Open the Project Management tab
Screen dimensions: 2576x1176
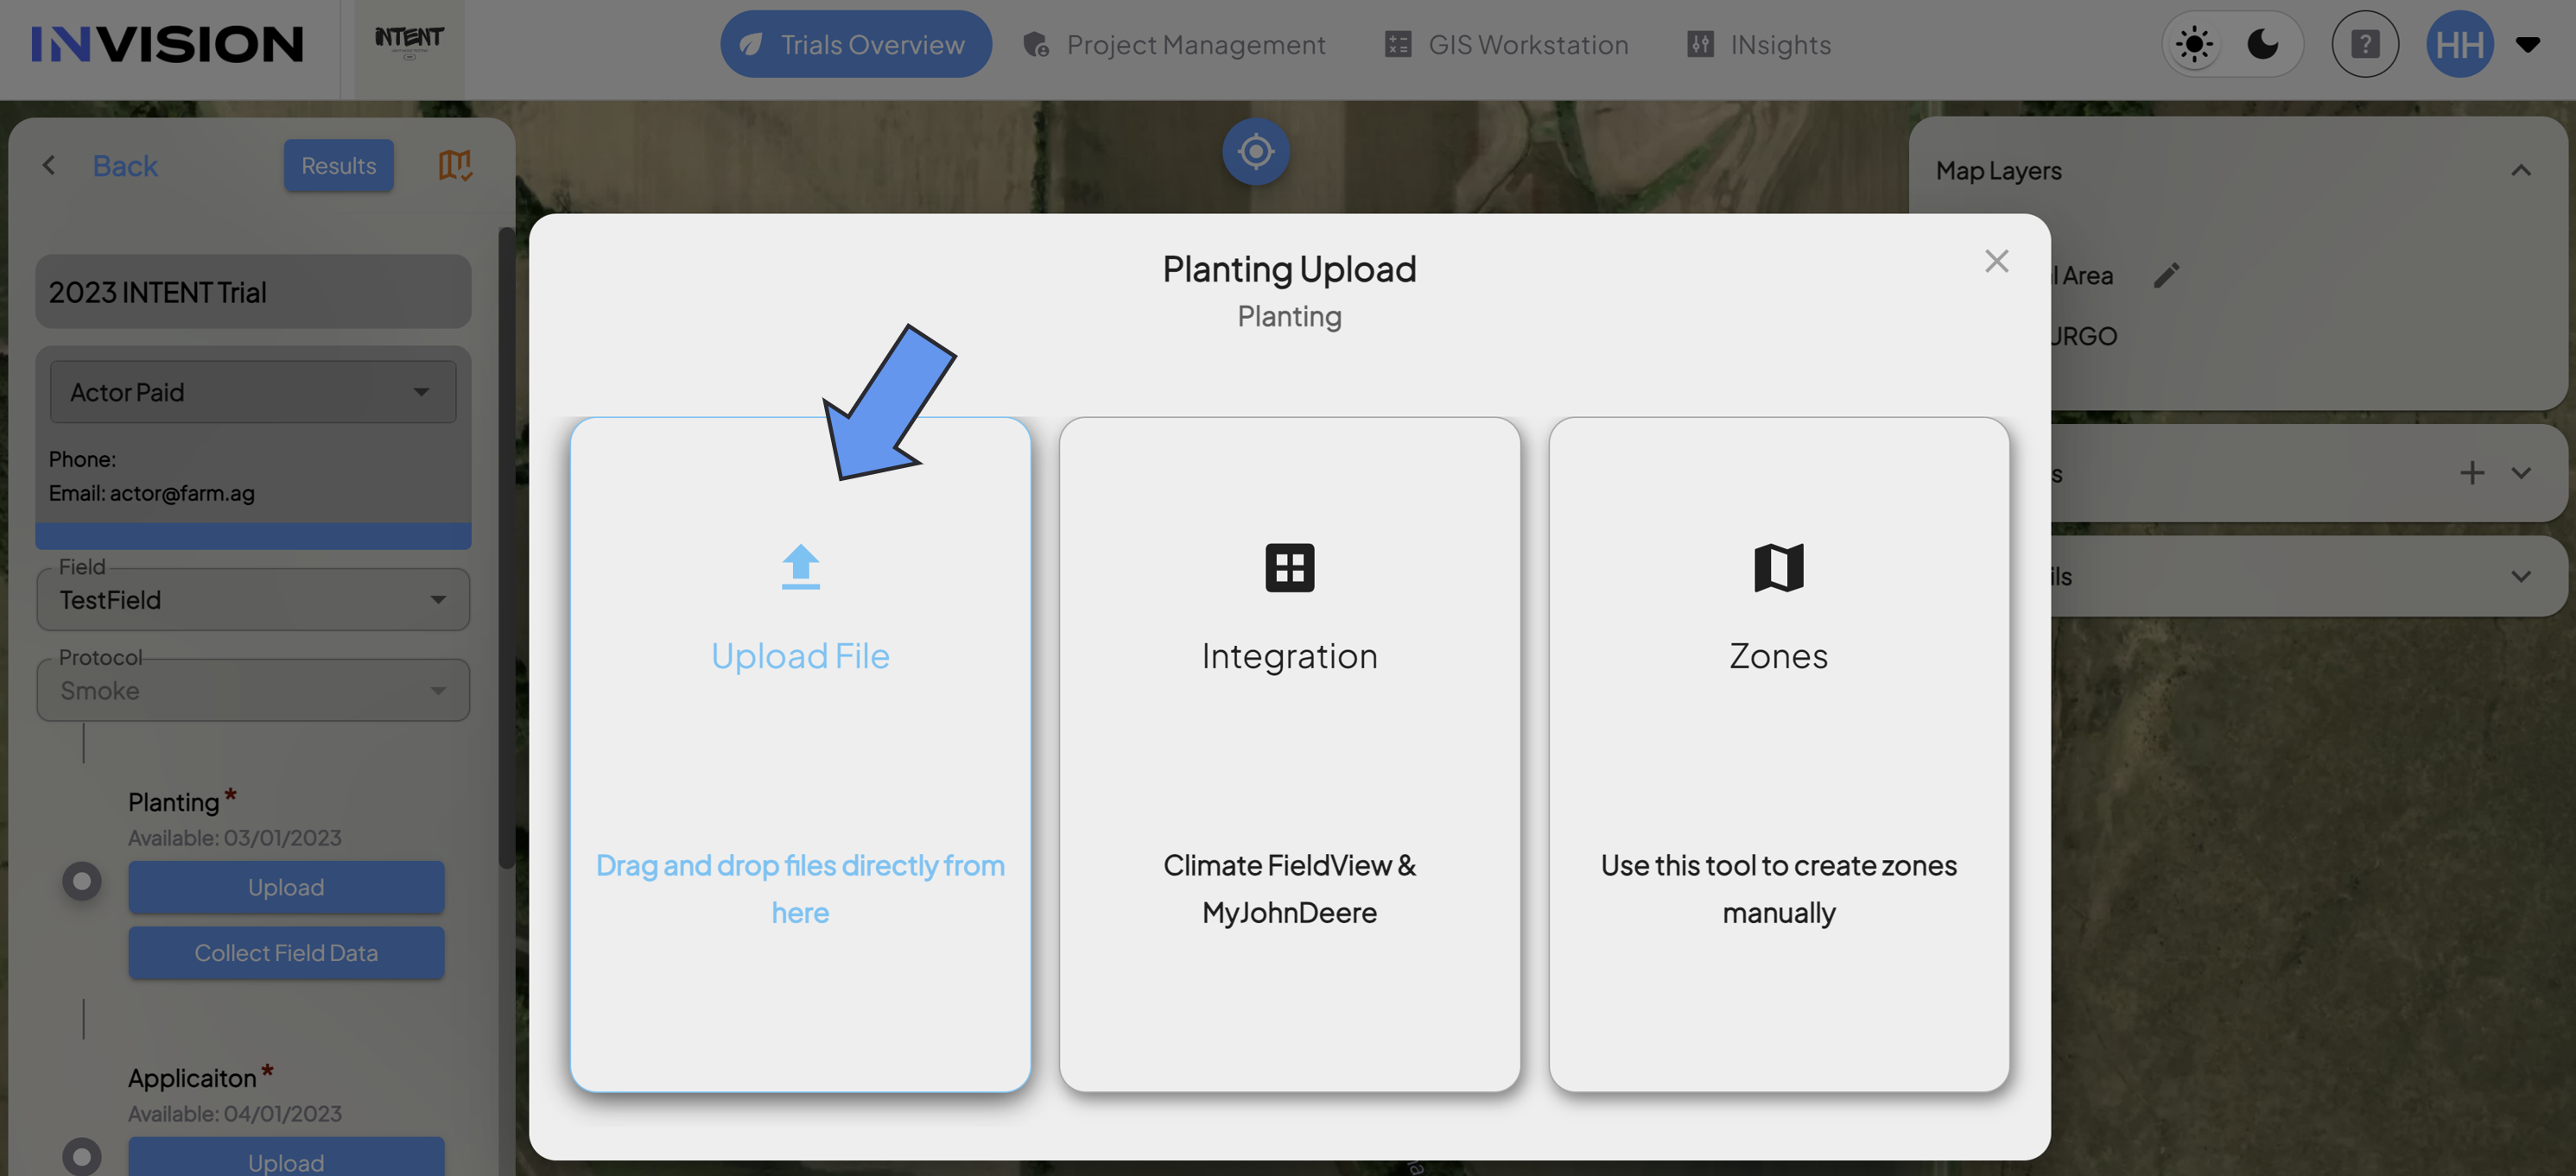coord(1174,45)
